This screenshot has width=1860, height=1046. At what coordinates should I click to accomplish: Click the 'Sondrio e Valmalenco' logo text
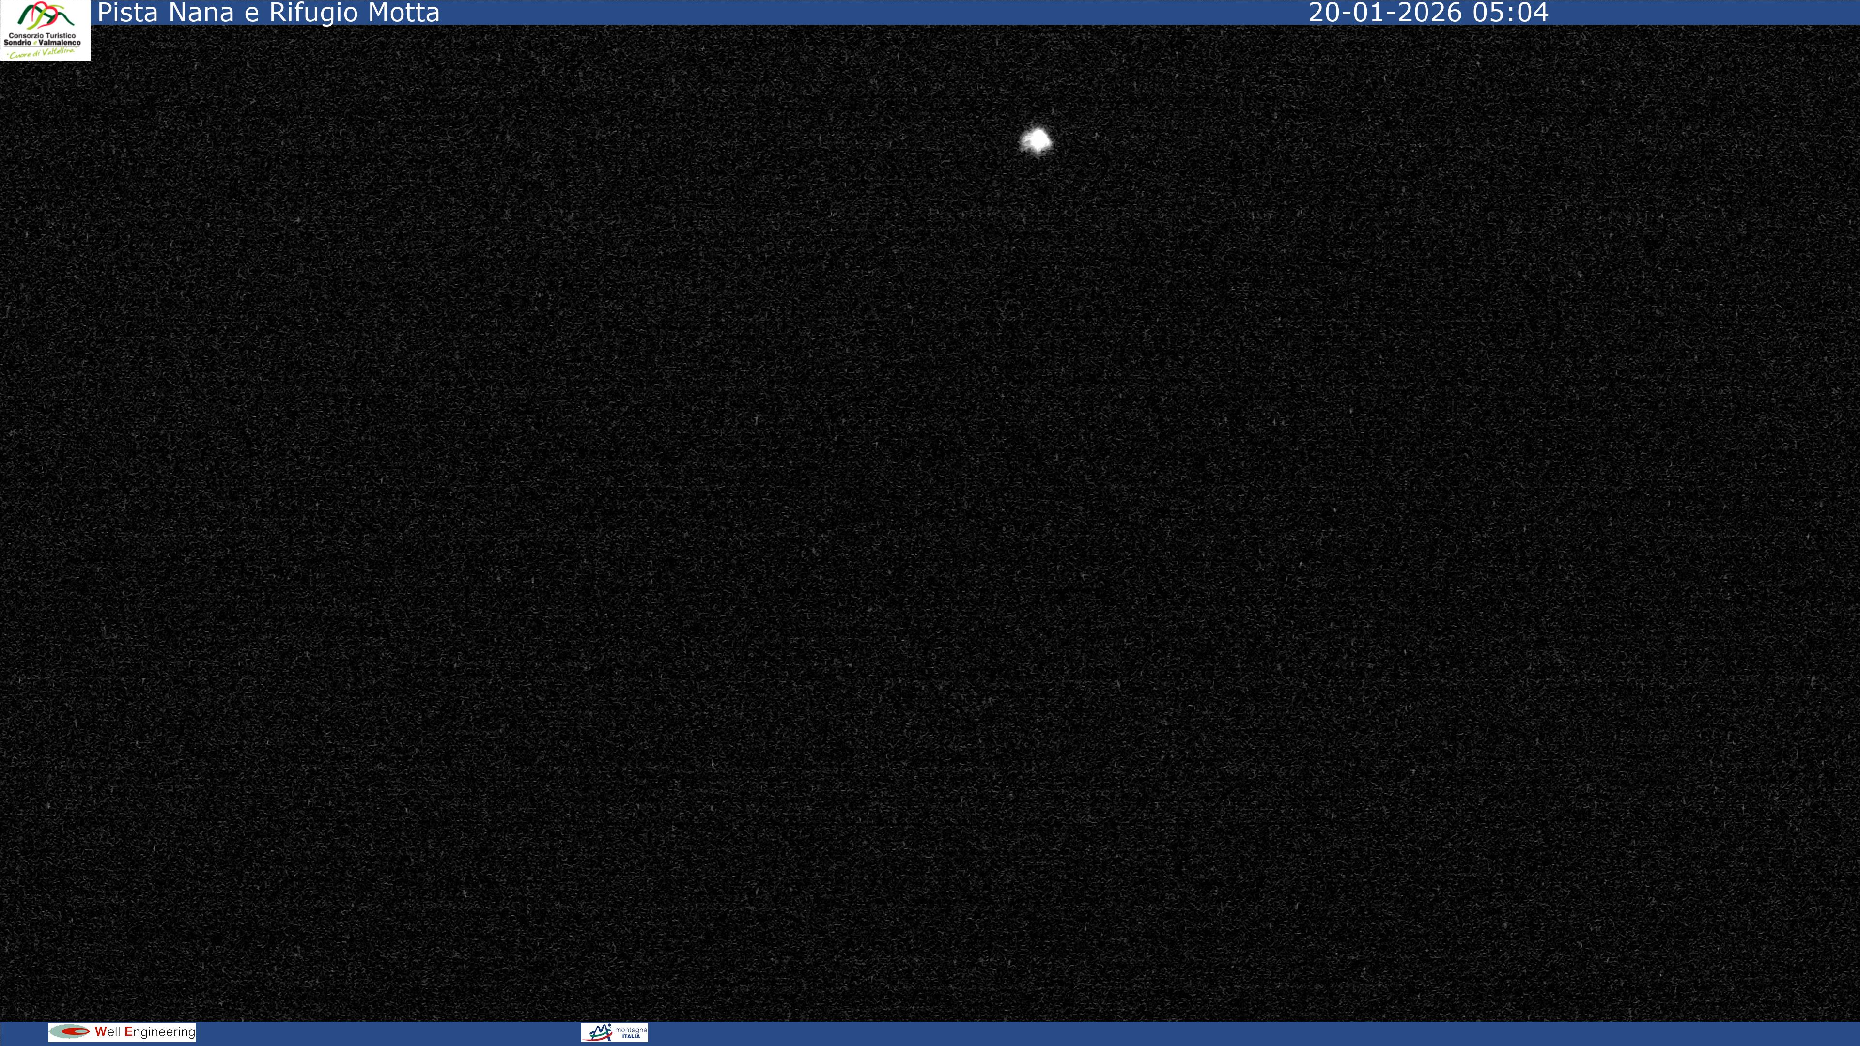coord(43,43)
